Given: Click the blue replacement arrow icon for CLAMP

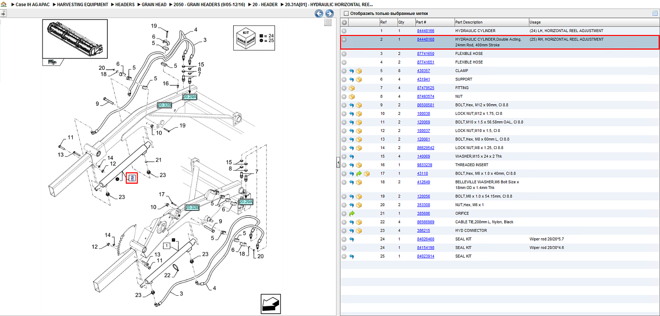Looking at the screenshot, I should [x=352, y=71].
